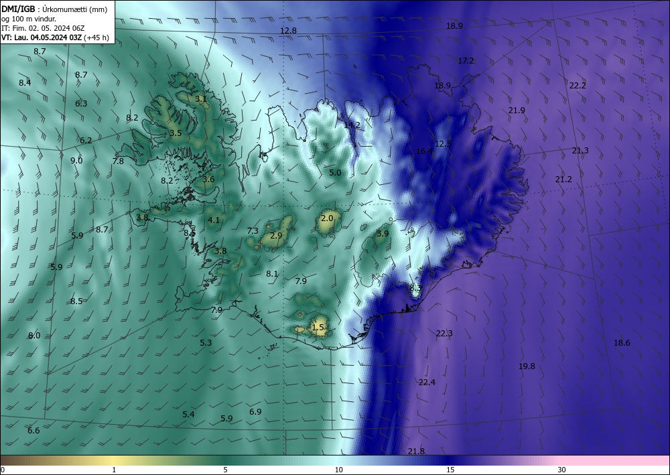Click the 14.2 value on the map
Image resolution: width=670 pixels, height=475 pixels.
(x=352, y=125)
